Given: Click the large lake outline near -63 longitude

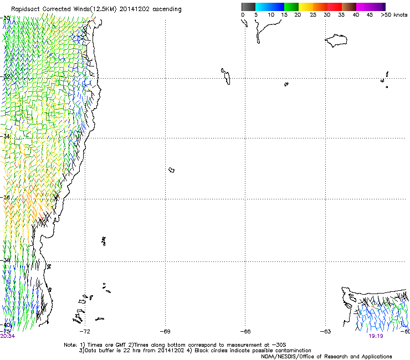Looking at the screenshot, I should click(336, 40).
